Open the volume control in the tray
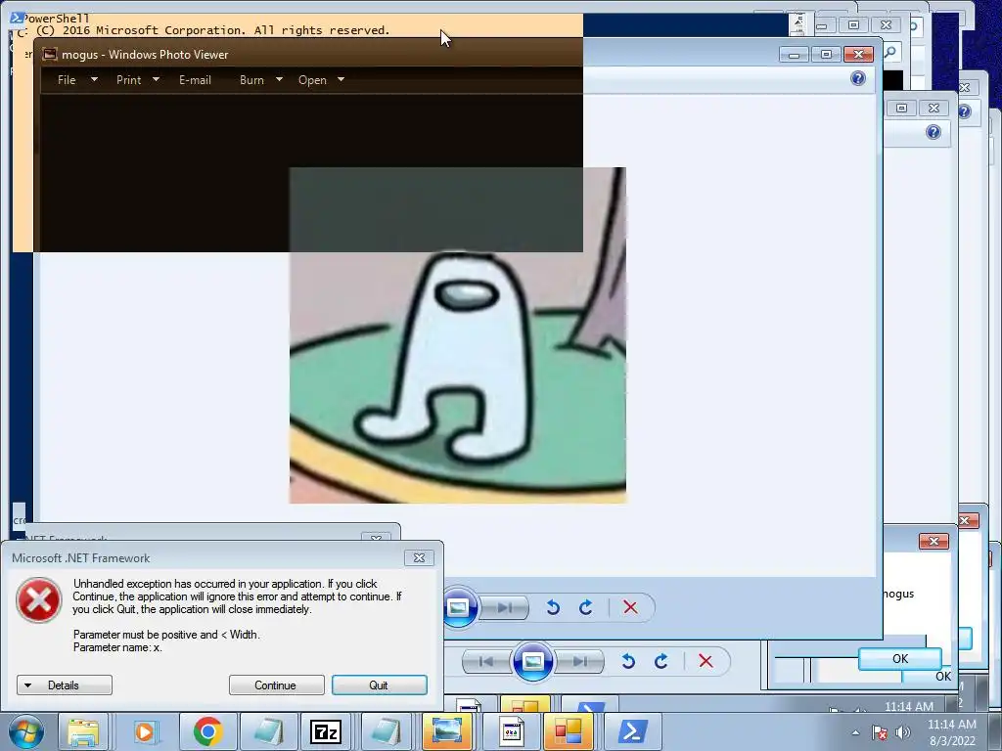Viewport: 1002px width, 751px height. (x=903, y=732)
